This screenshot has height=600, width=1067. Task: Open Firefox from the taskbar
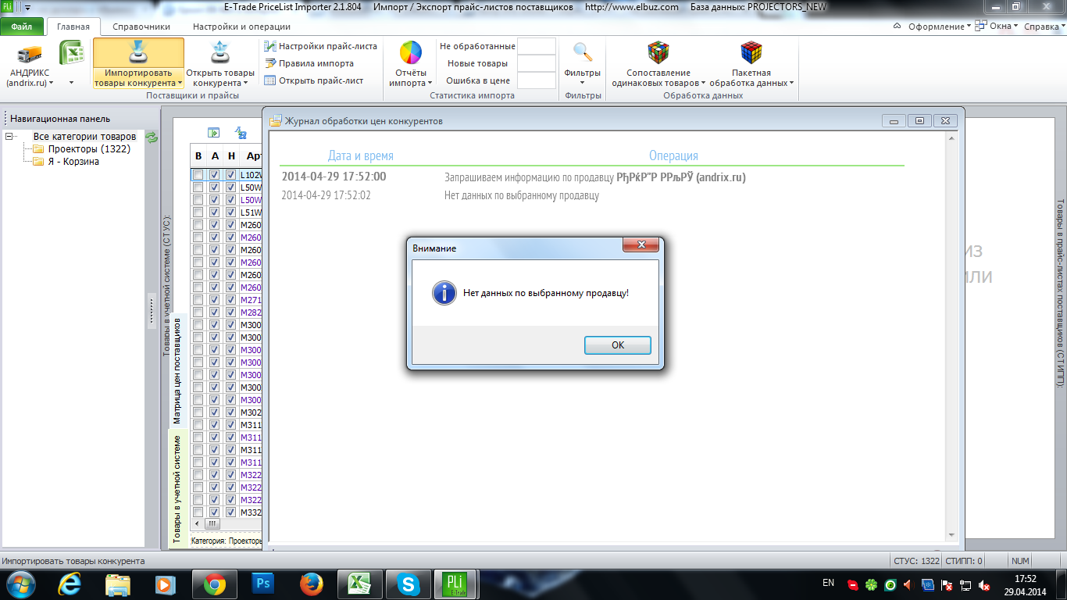[x=311, y=583]
